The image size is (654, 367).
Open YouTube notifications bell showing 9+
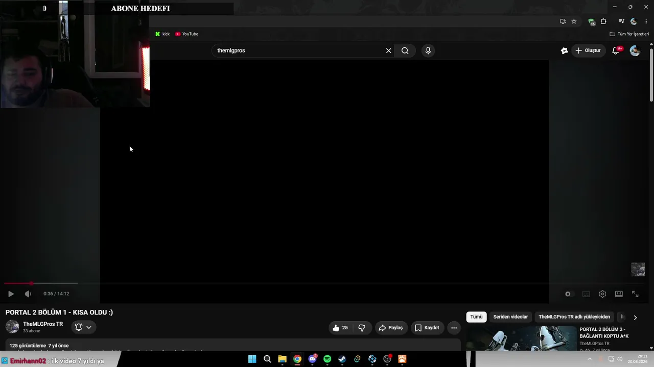616,50
